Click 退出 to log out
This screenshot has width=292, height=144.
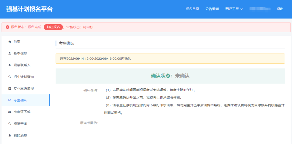pyautogui.click(x=280, y=9)
